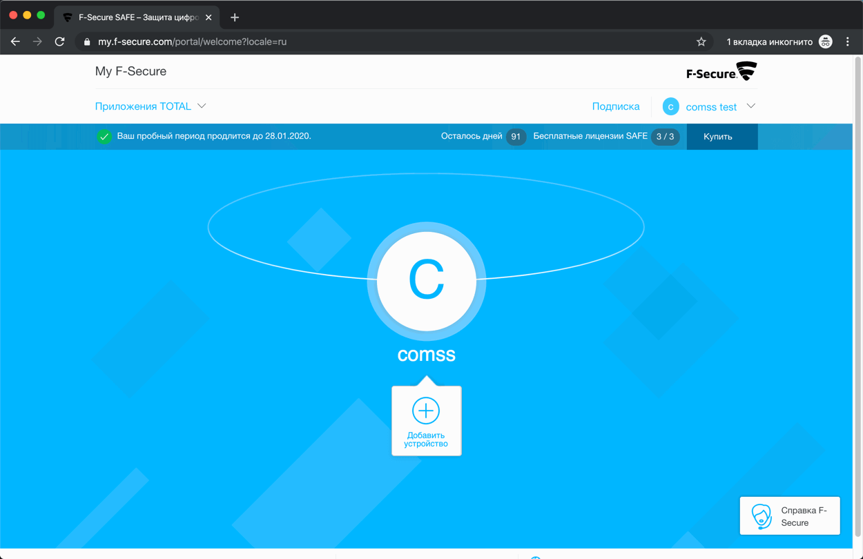Open Справка F-Secure help icon
Viewport: 863px width, 559px height.
(762, 516)
